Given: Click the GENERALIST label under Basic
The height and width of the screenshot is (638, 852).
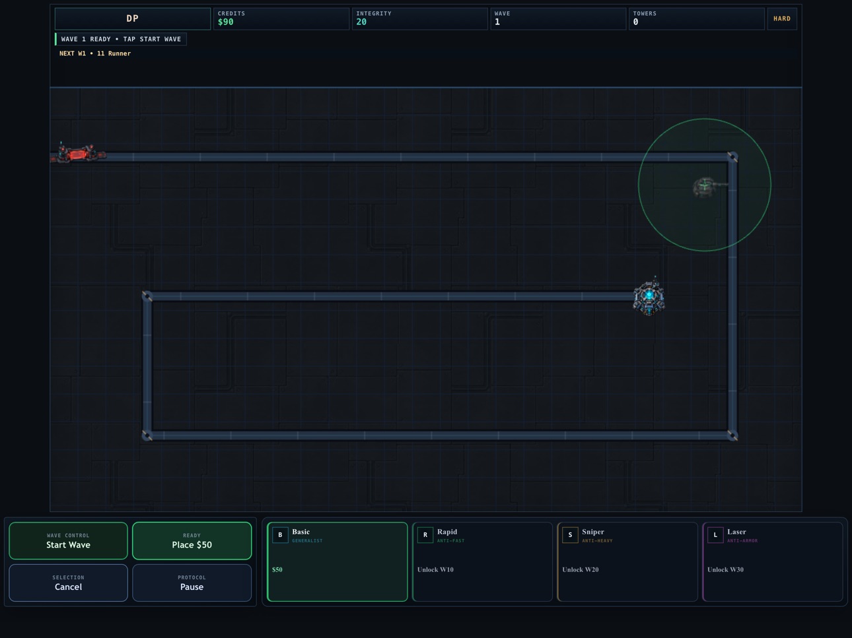Looking at the screenshot, I should pos(307,541).
